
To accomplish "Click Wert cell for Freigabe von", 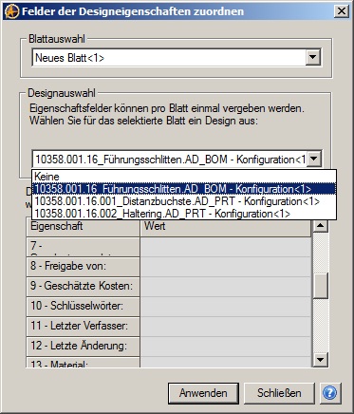I will [x=226, y=267].
